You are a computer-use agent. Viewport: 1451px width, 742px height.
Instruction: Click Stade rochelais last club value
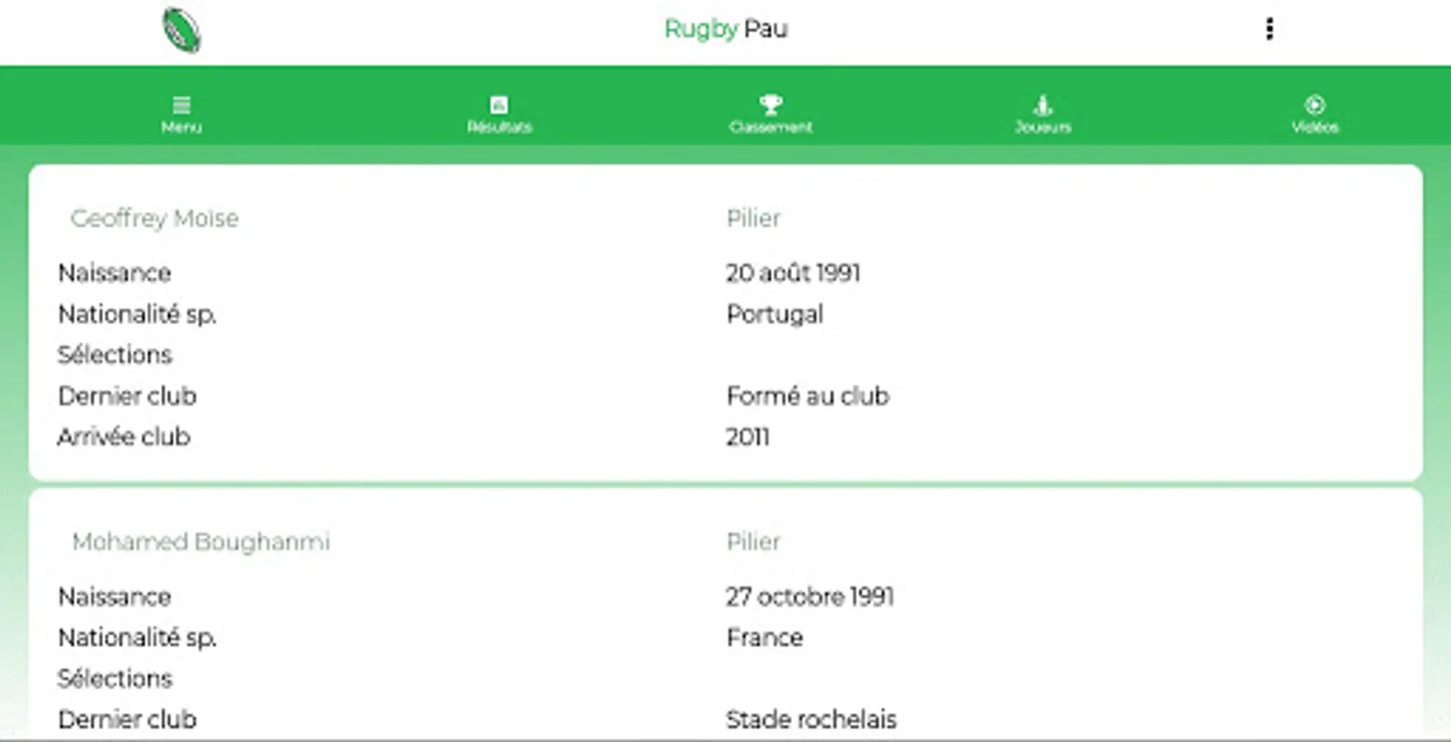point(810,720)
